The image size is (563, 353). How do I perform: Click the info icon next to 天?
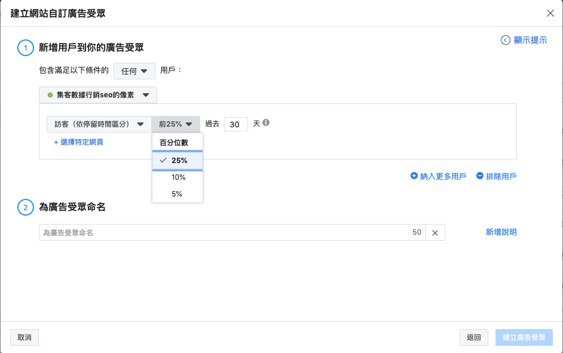coord(266,123)
